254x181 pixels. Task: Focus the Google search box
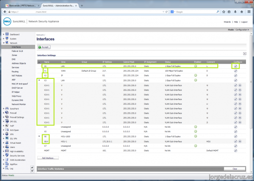tap(195, 12)
